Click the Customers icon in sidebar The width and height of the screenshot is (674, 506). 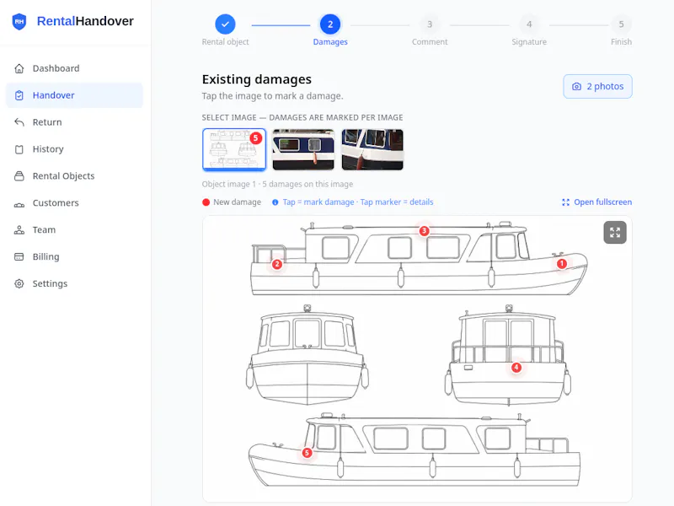coord(19,203)
